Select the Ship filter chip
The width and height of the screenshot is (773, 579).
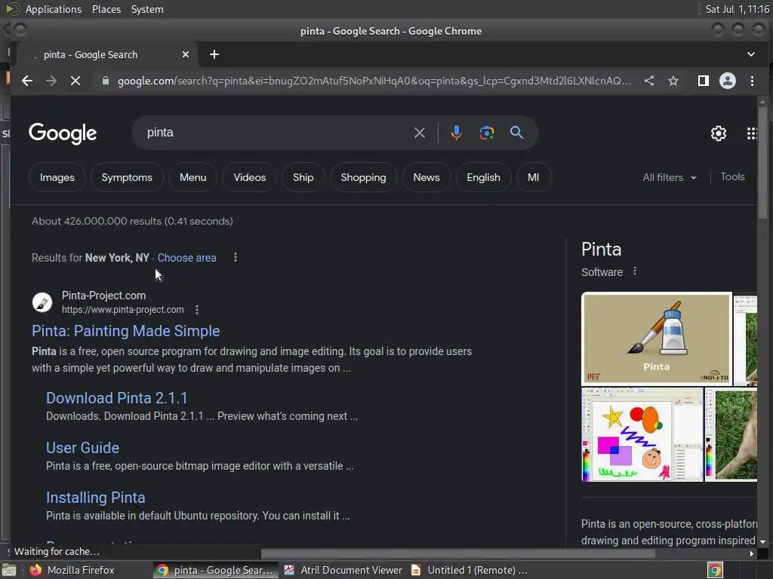[x=303, y=177]
